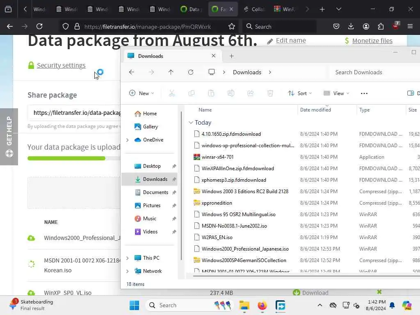Screen dimensions: 420x315
Task: Open the Windows Start button
Action: coord(134,305)
